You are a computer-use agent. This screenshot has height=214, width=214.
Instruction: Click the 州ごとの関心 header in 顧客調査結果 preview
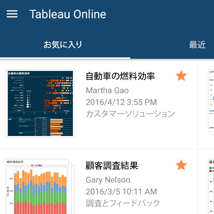37,166
